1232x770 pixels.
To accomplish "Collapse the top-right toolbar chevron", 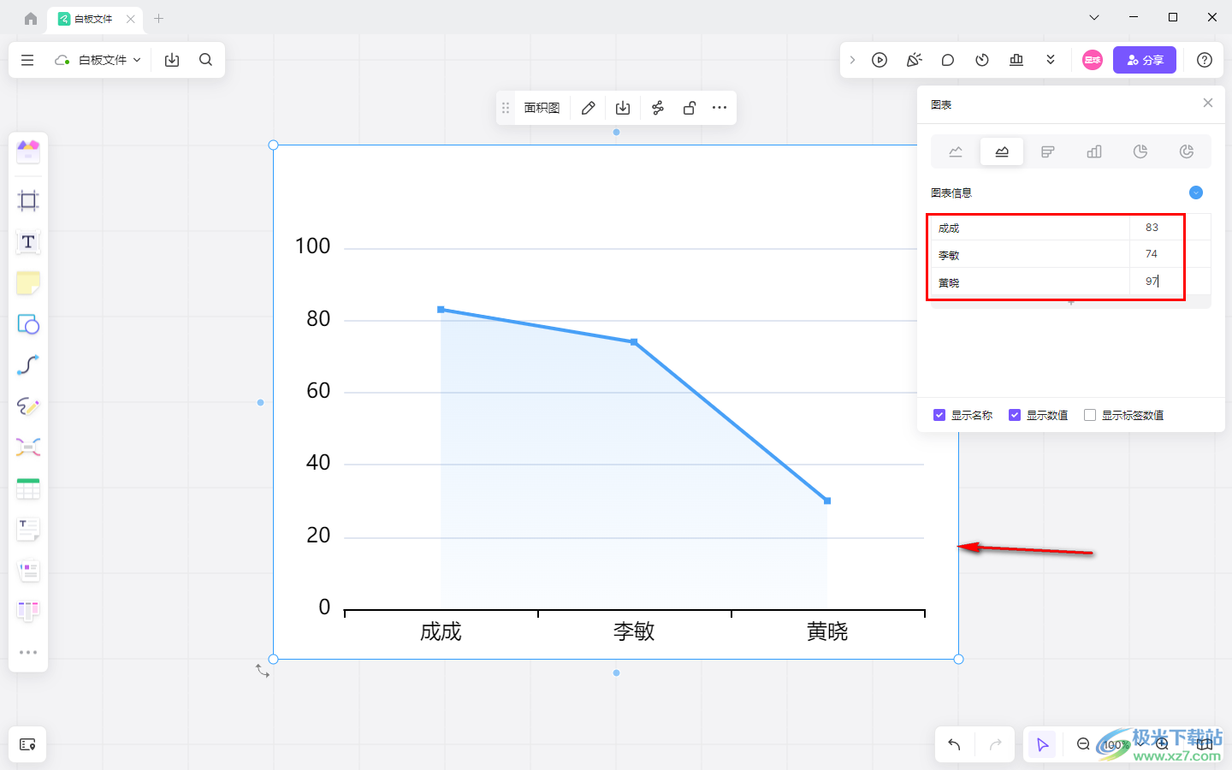I will [852, 60].
